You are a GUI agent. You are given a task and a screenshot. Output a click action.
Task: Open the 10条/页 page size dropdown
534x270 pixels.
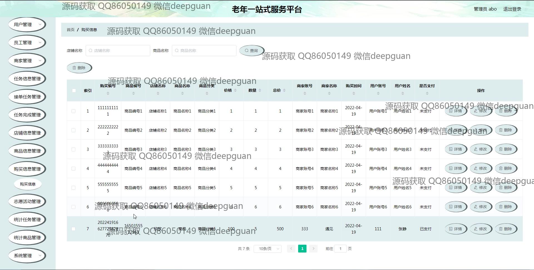pos(267,249)
